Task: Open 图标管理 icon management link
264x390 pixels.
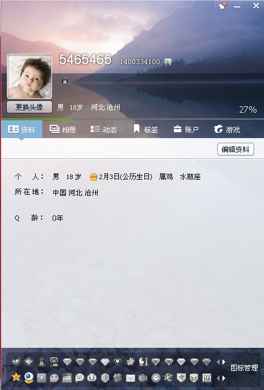Action: (244, 368)
